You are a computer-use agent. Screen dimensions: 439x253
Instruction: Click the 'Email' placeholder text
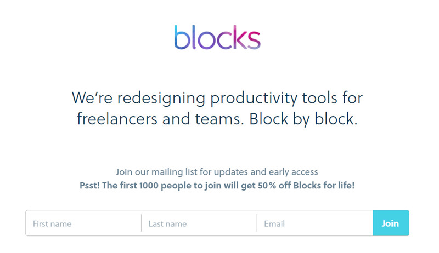[x=274, y=224]
